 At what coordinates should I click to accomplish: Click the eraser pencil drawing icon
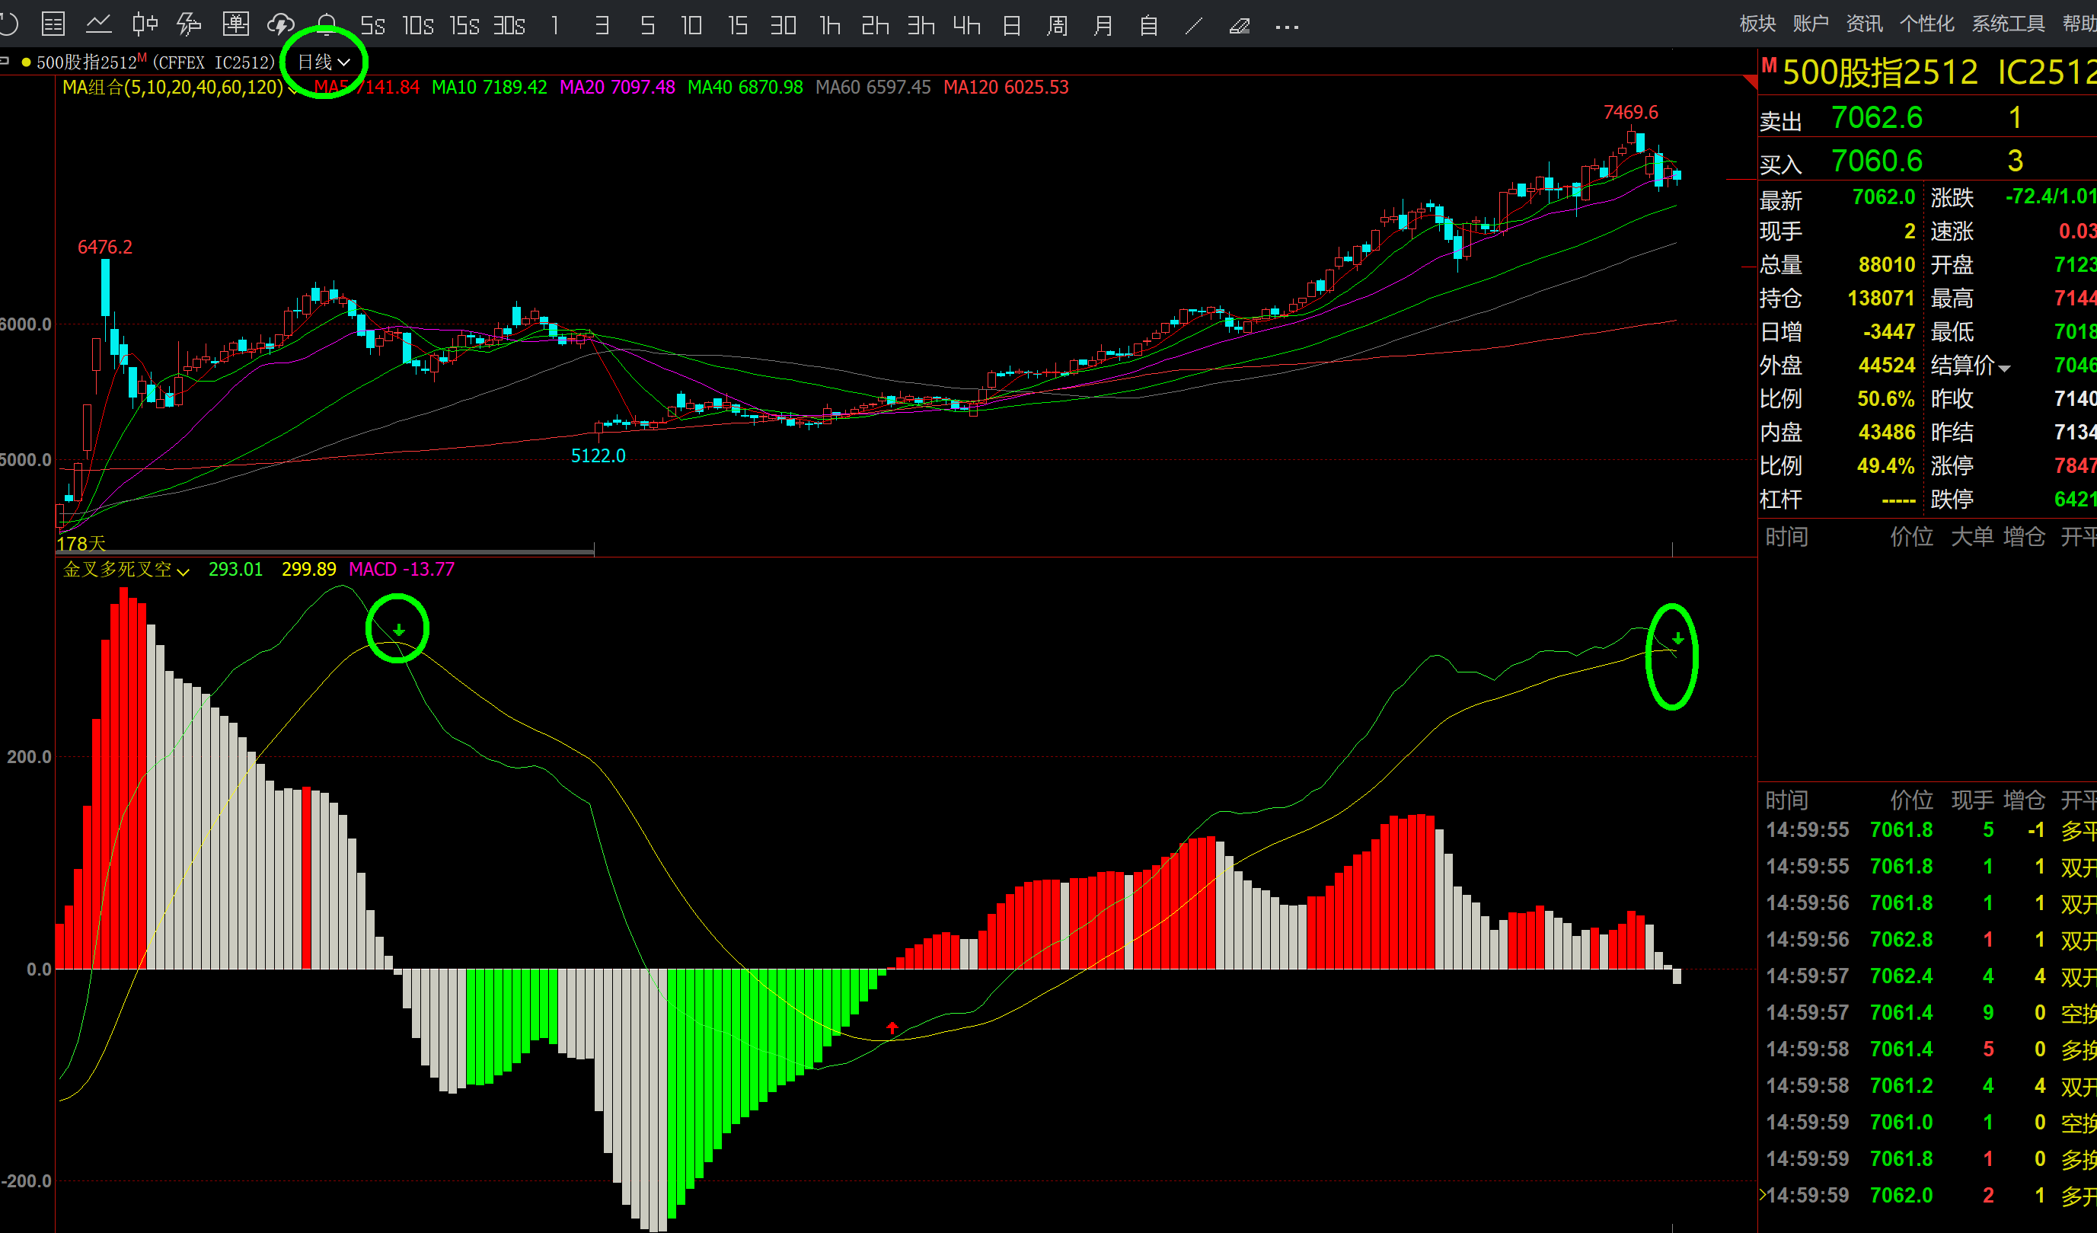coord(1240,27)
